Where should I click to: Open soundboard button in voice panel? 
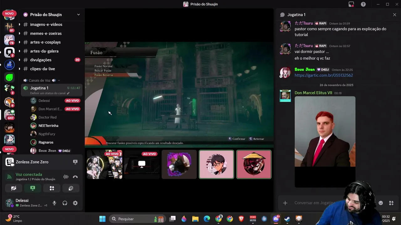(x=71, y=188)
